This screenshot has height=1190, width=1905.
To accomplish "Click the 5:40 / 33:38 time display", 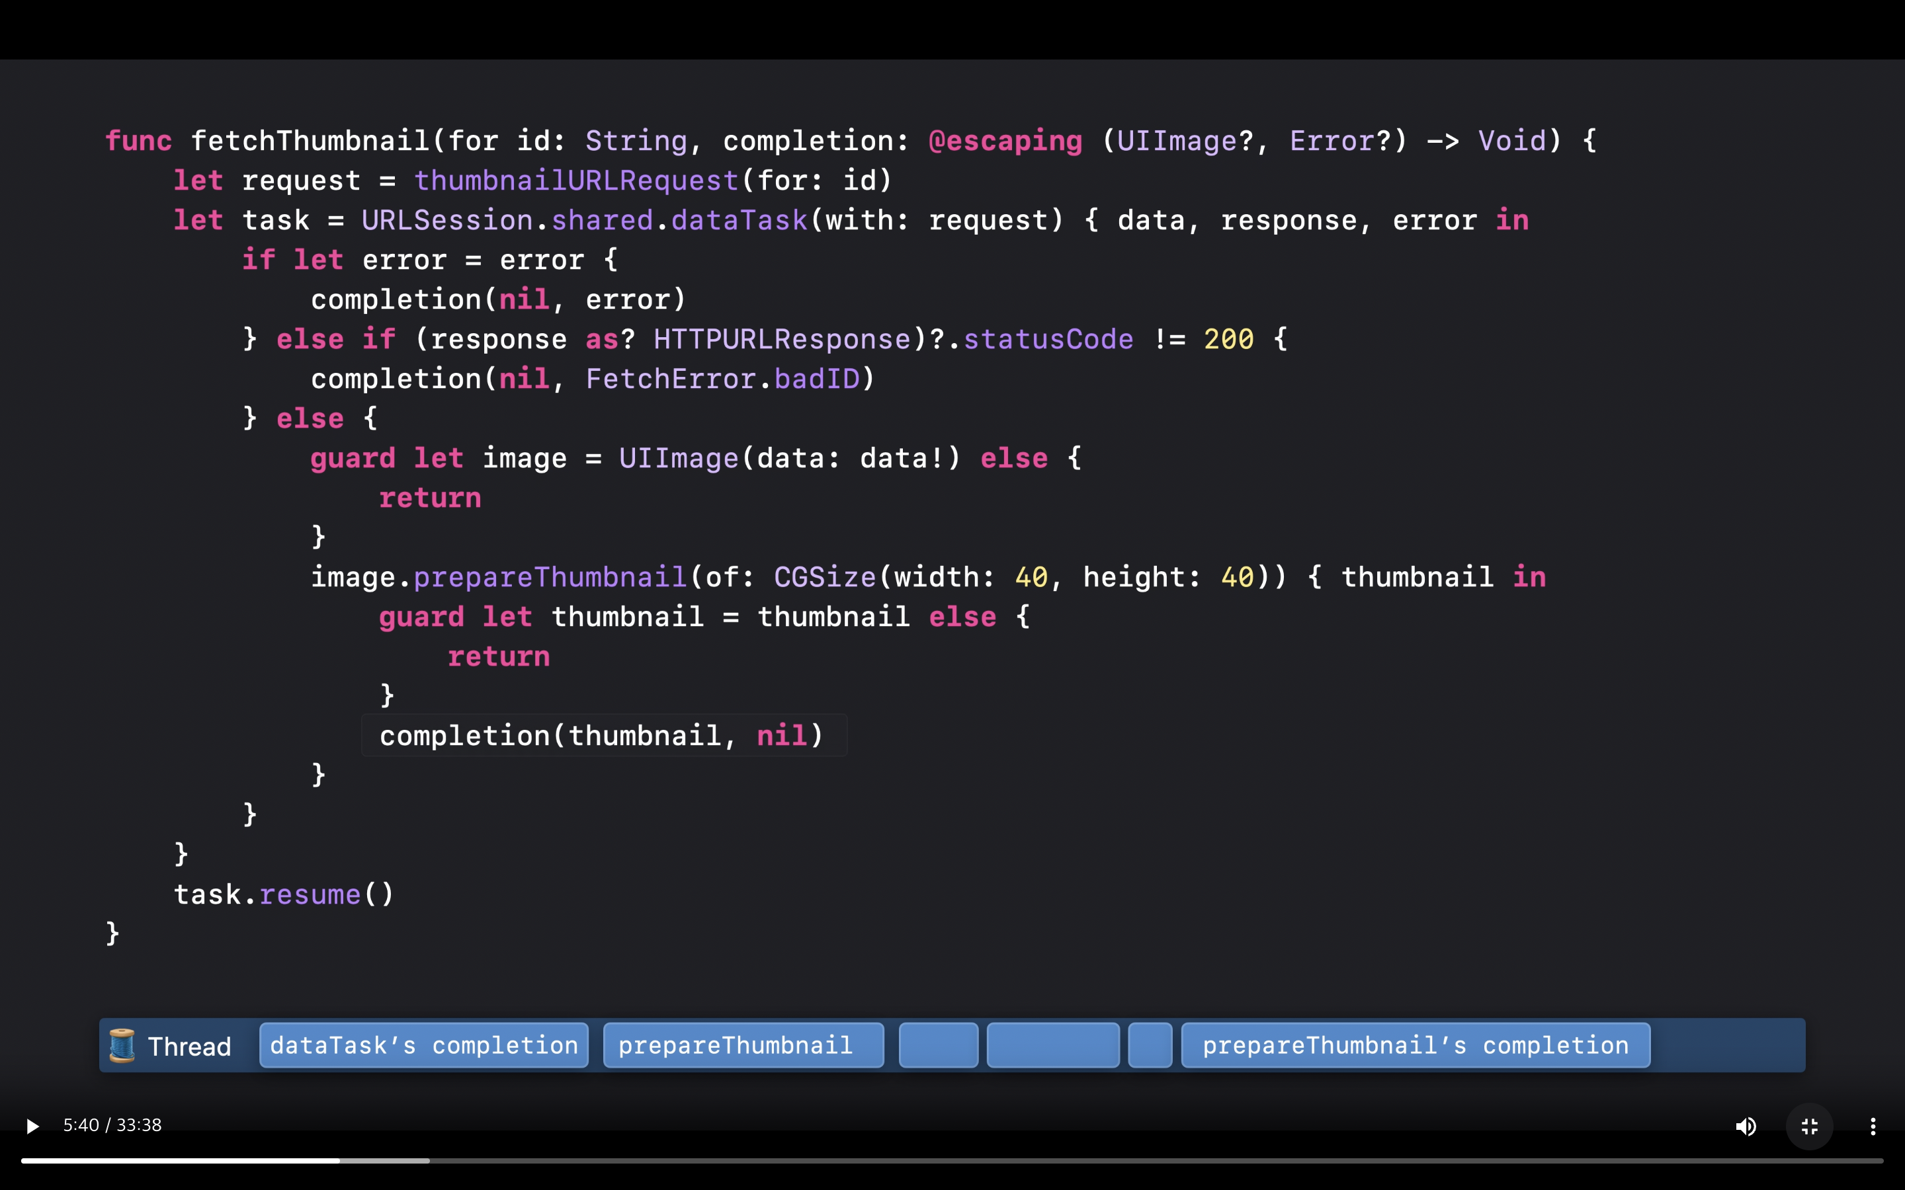I will click(x=112, y=1125).
